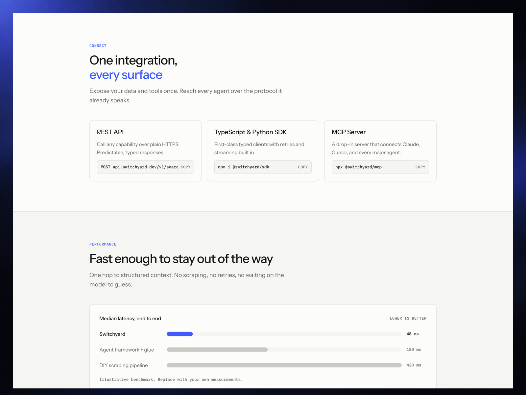This screenshot has height=395, width=526.
Task: Click the MCP Server card title
Action: click(348, 132)
